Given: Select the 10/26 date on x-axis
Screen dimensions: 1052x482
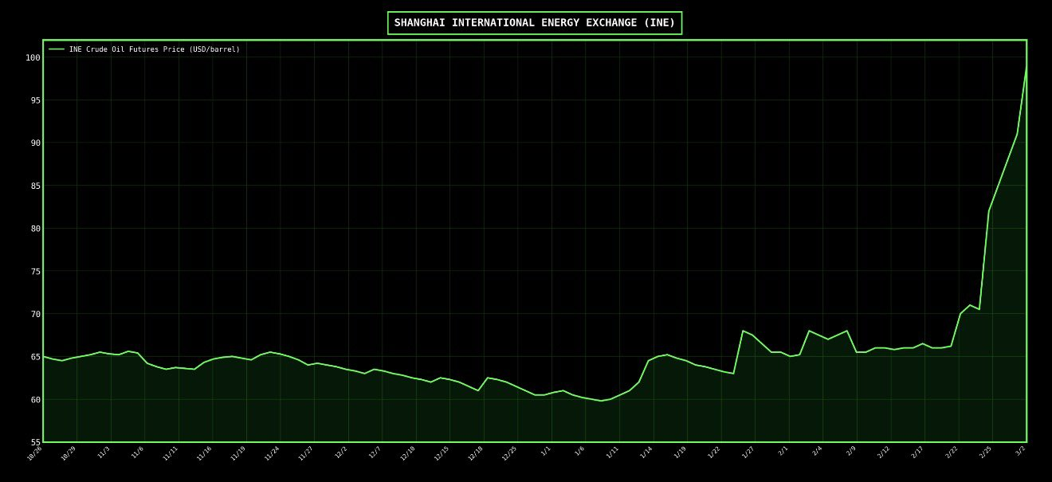Looking at the screenshot, I should [34, 453].
